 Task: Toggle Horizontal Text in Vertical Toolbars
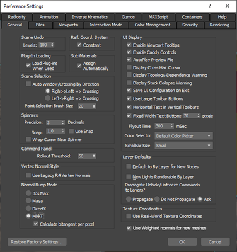tap(129, 107)
